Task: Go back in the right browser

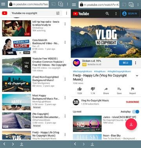Action: [x=75, y=144]
